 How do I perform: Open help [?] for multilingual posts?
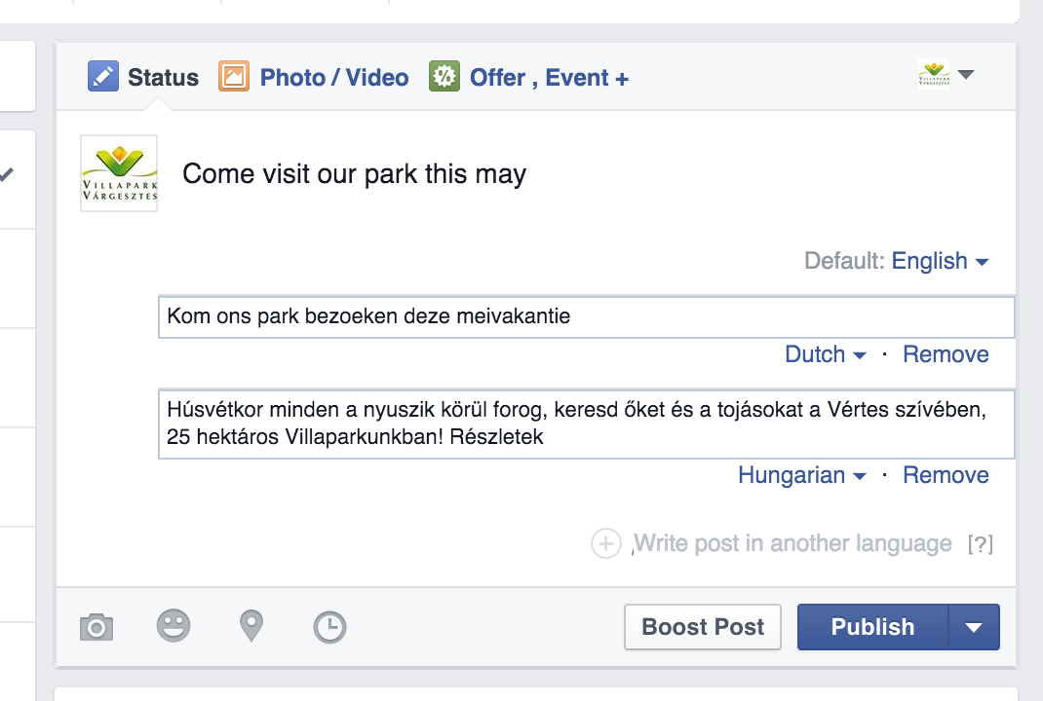pos(981,544)
